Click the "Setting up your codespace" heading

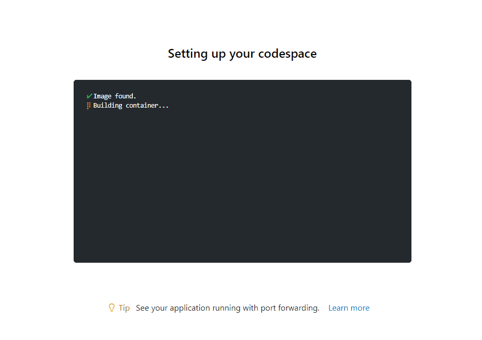[242, 54]
